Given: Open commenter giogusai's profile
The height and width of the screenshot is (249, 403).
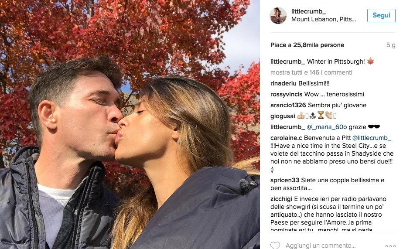Looking at the screenshot, I should point(283,116).
